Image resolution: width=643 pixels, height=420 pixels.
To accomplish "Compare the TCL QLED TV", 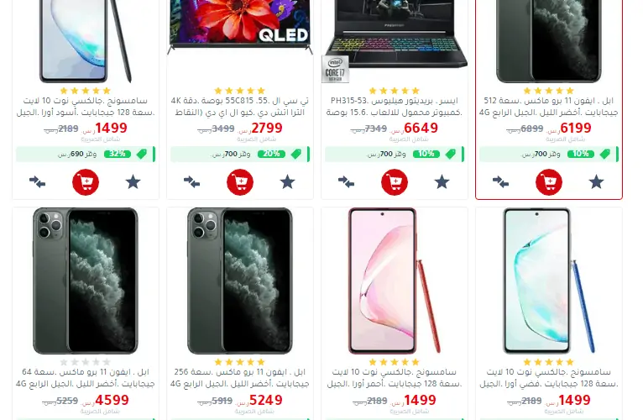I will pos(192,182).
